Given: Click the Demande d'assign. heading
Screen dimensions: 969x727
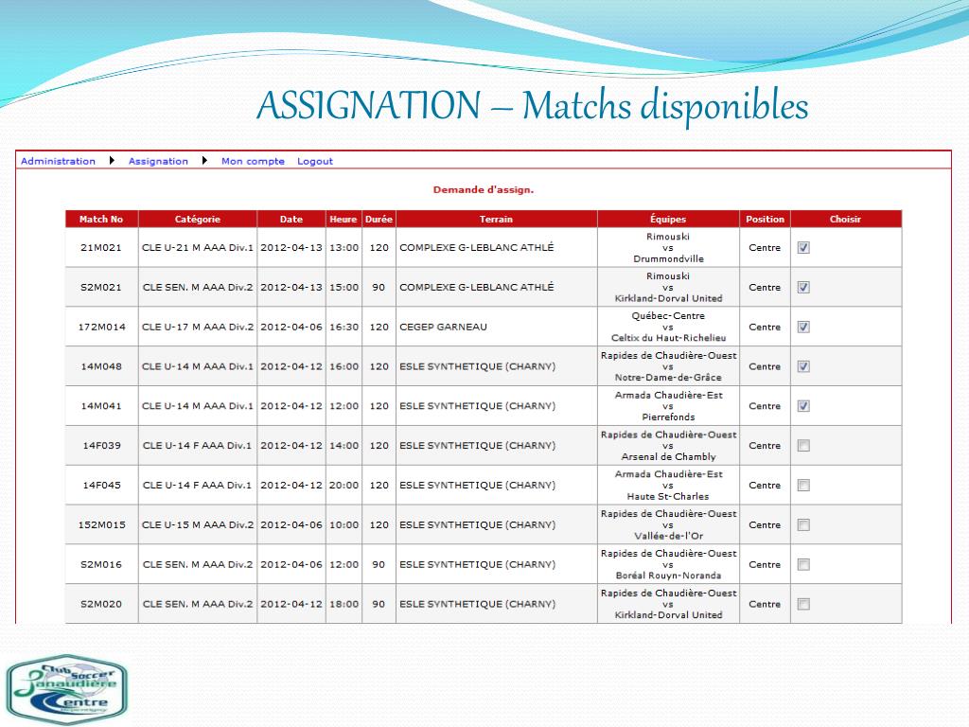Looking at the screenshot, I should pos(484,189).
